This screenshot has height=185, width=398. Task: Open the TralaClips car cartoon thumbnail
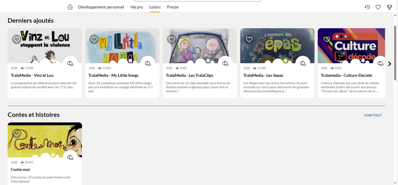point(200,45)
